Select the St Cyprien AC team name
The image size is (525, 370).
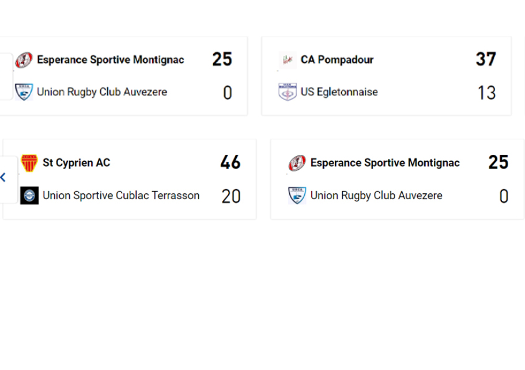point(76,163)
